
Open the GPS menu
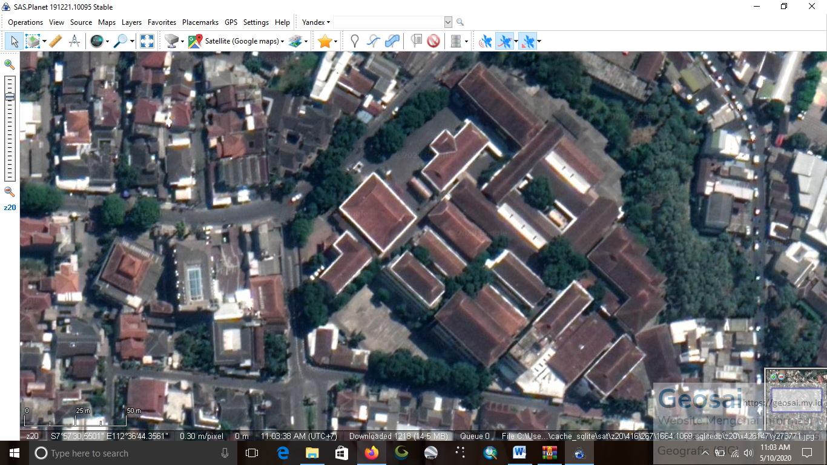click(231, 22)
